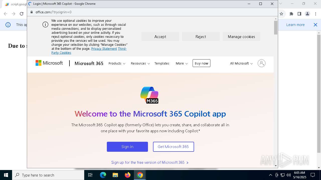Sign up for free Microsoft 365 link
The width and height of the screenshot is (321, 180).
click(x=150, y=162)
